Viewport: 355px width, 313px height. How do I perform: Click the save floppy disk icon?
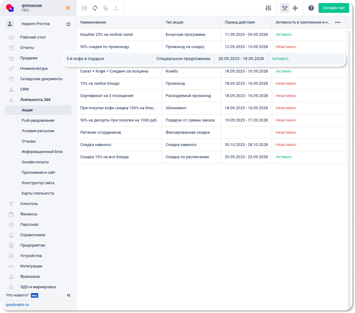[85, 8]
